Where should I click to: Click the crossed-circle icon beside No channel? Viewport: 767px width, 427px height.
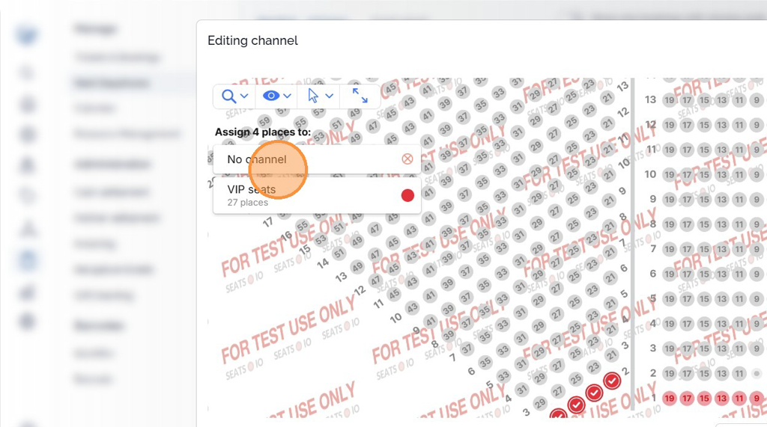[x=407, y=159]
